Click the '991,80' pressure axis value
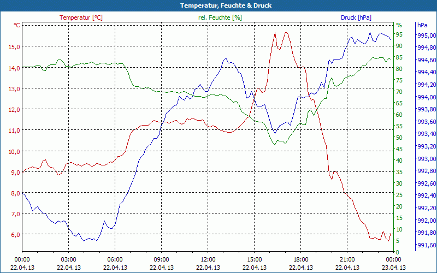 point(427,233)
